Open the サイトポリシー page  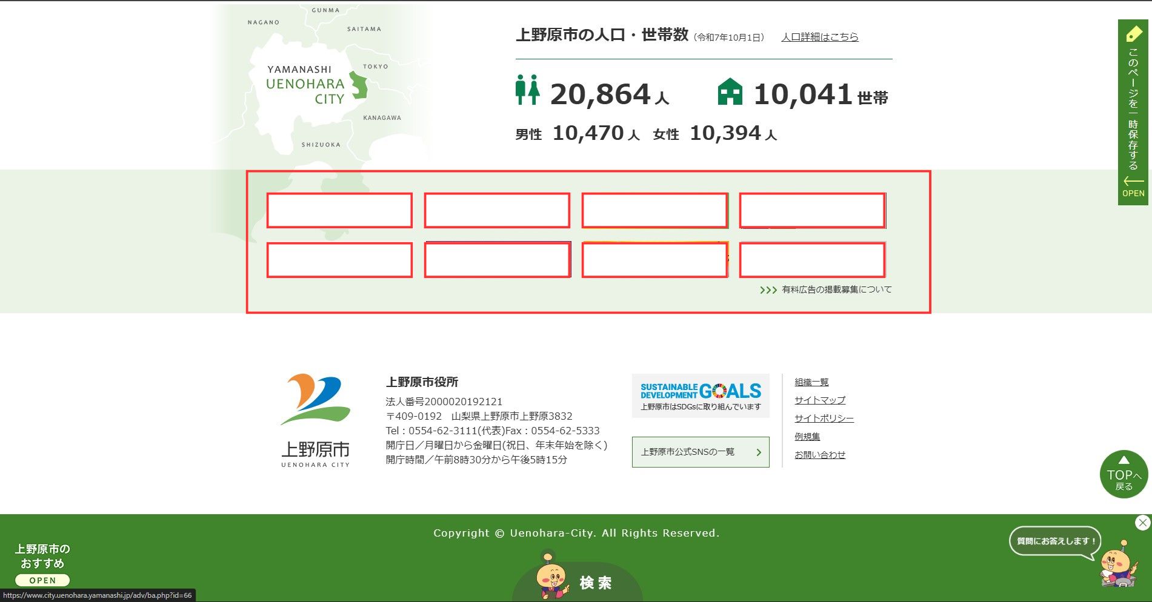(x=824, y=418)
